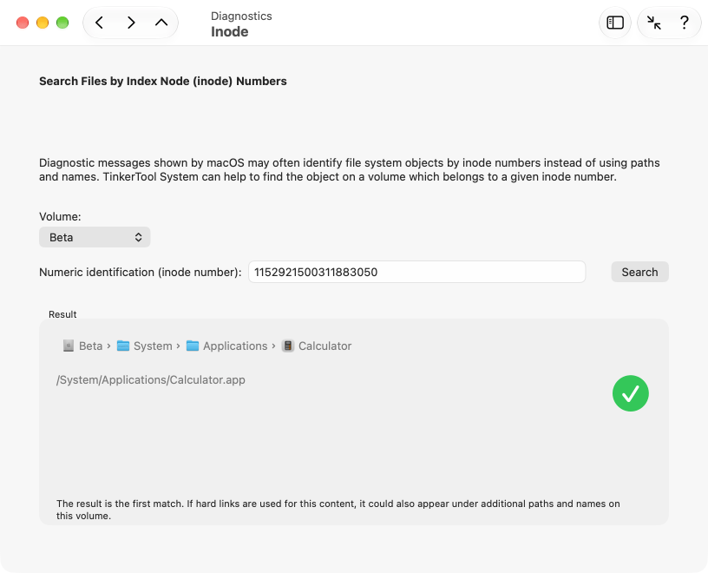The height and width of the screenshot is (573, 708).
Task: Click the Result group label
Action: 62,314
